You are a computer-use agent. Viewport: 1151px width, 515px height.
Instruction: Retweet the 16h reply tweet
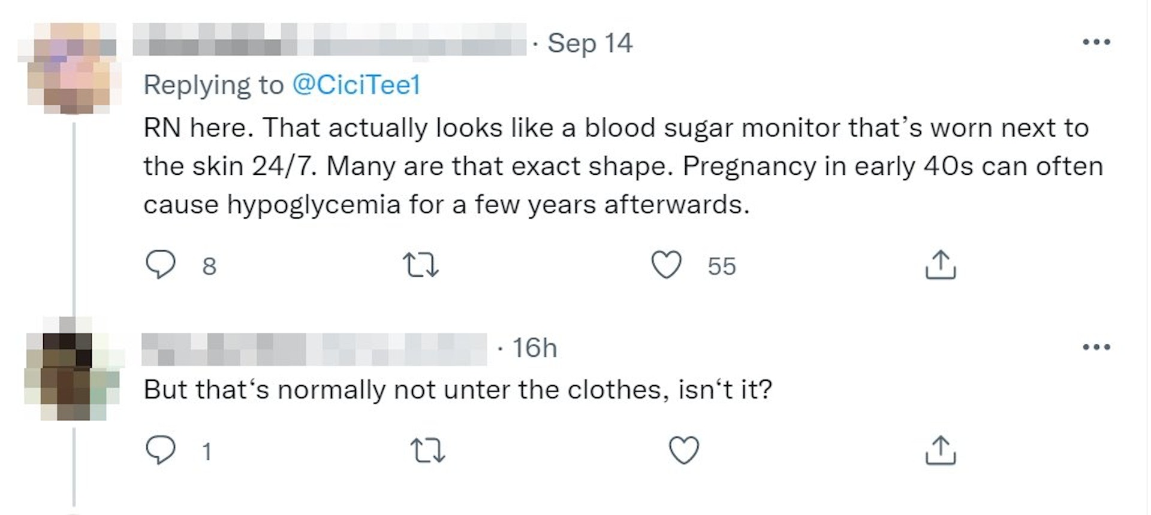click(427, 450)
